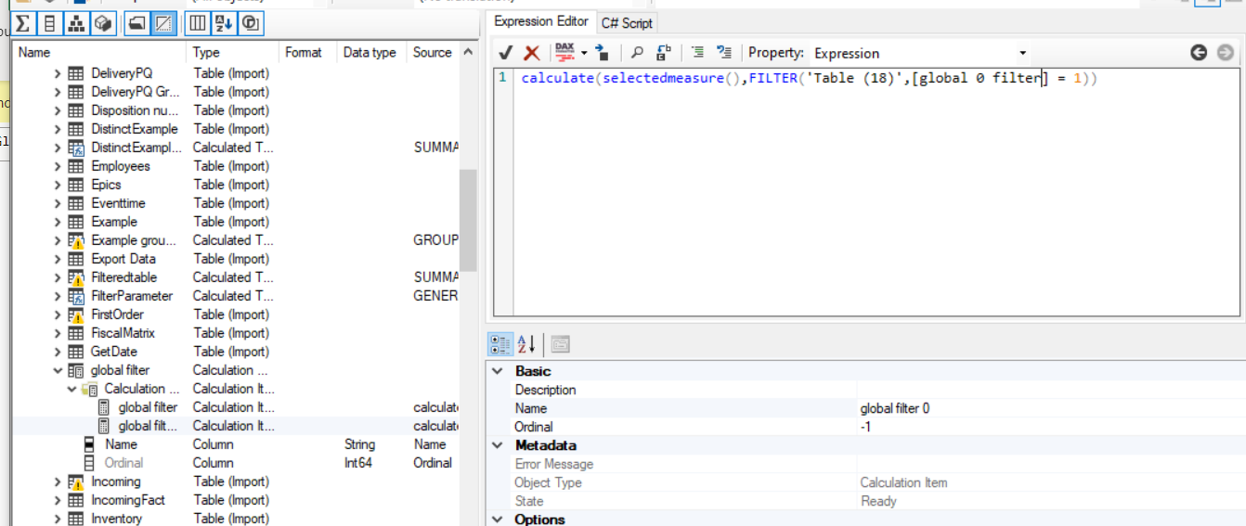Toggle alphabetical sort of tree
Viewport: 1246px width, 526px height.
(224, 22)
